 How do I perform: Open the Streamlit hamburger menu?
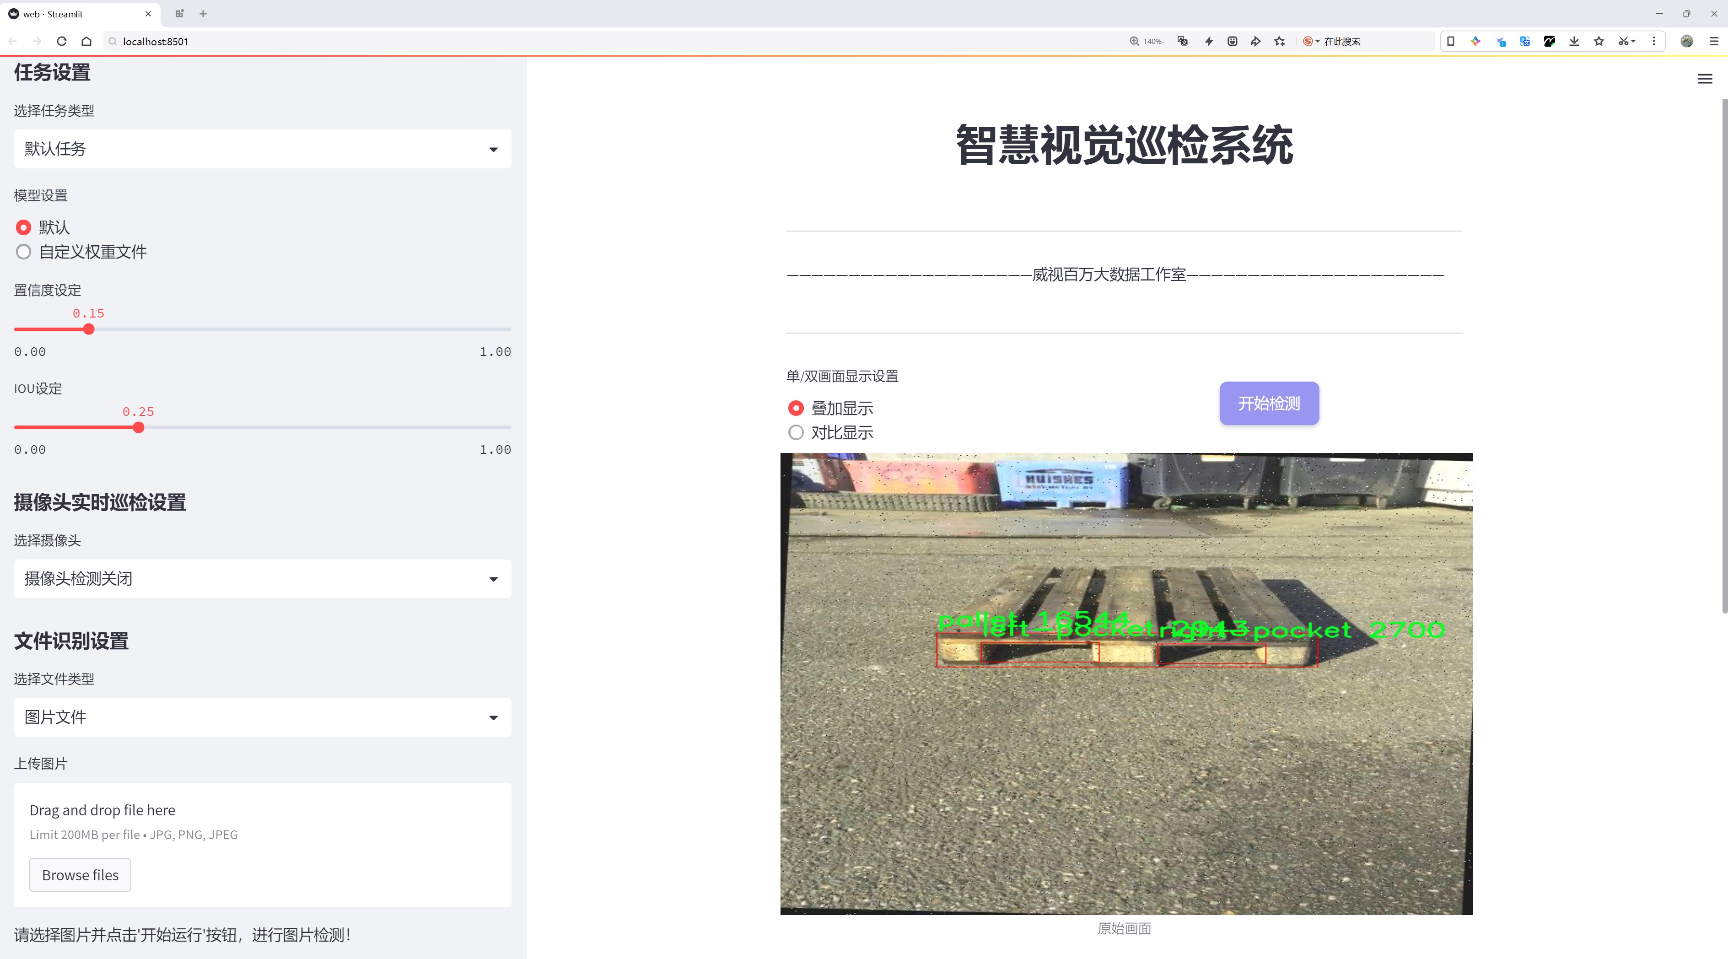pyautogui.click(x=1705, y=79)
